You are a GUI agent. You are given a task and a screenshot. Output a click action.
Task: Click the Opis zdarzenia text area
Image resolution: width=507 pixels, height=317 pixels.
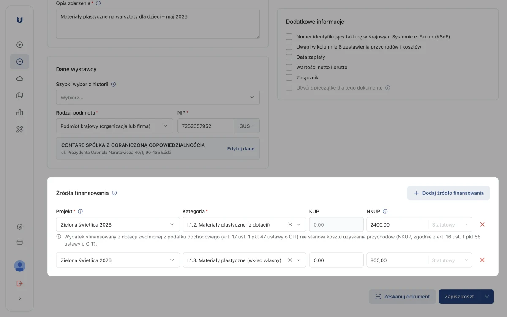coord(158,24)
